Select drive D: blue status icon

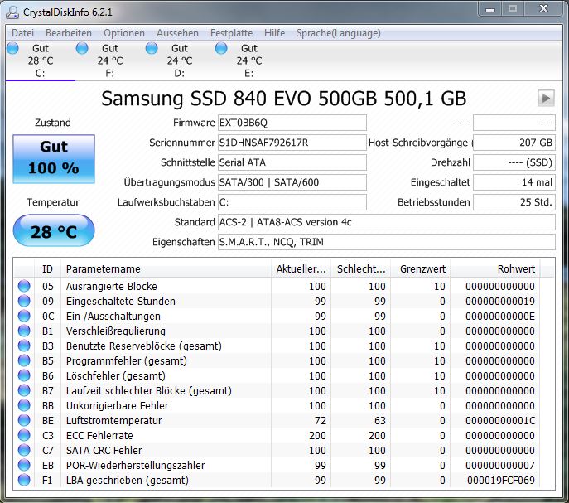point(152,48)
